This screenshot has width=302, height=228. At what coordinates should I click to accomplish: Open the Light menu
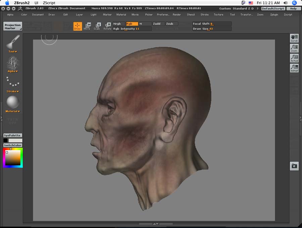(93, 15)
